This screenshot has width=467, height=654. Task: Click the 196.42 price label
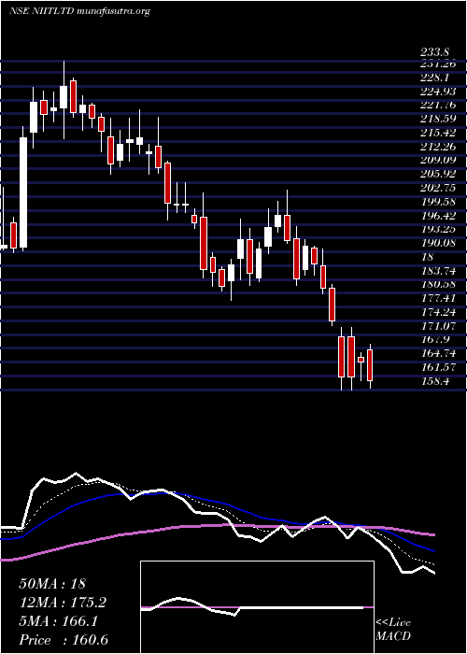click(x=438, y=215)
